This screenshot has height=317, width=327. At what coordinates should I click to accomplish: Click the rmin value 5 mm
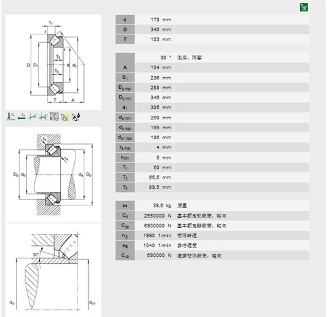pos(163,157)
